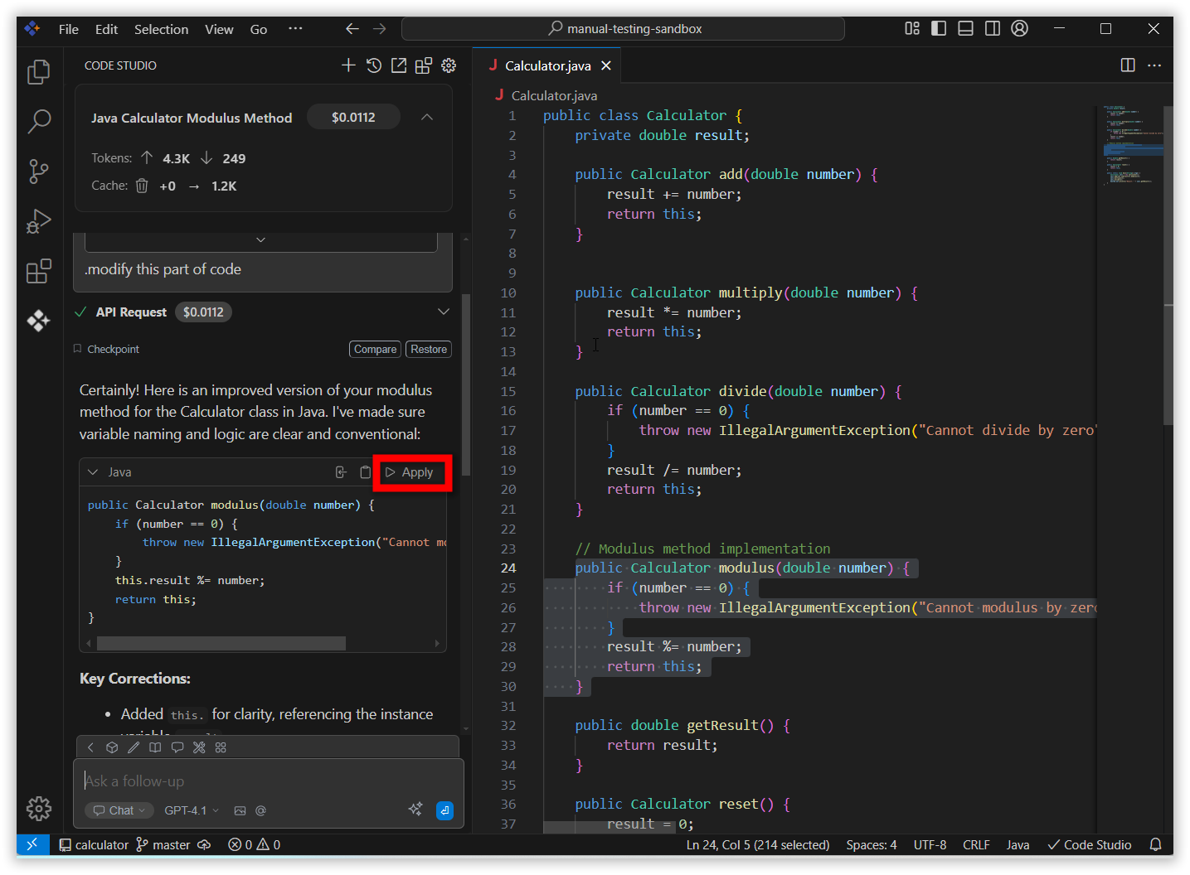Click the Restore checkpoint button
1190x875 pixels.
pyautogui.click(x=429, y=349)
